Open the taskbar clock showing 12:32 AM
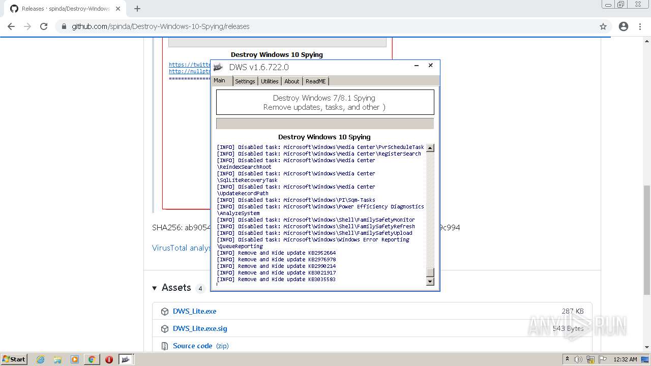 click(625, 359)
